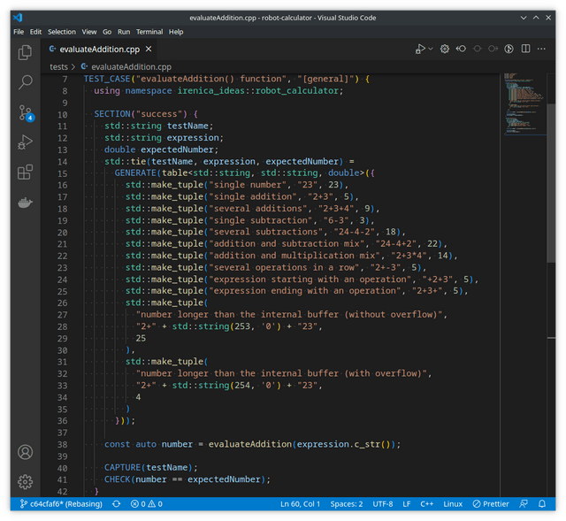Image resolution: width=566 pixels, height=521 pixels.
Task: Click the vertical scrollbar thumb in editor
Action: [551, 183]
